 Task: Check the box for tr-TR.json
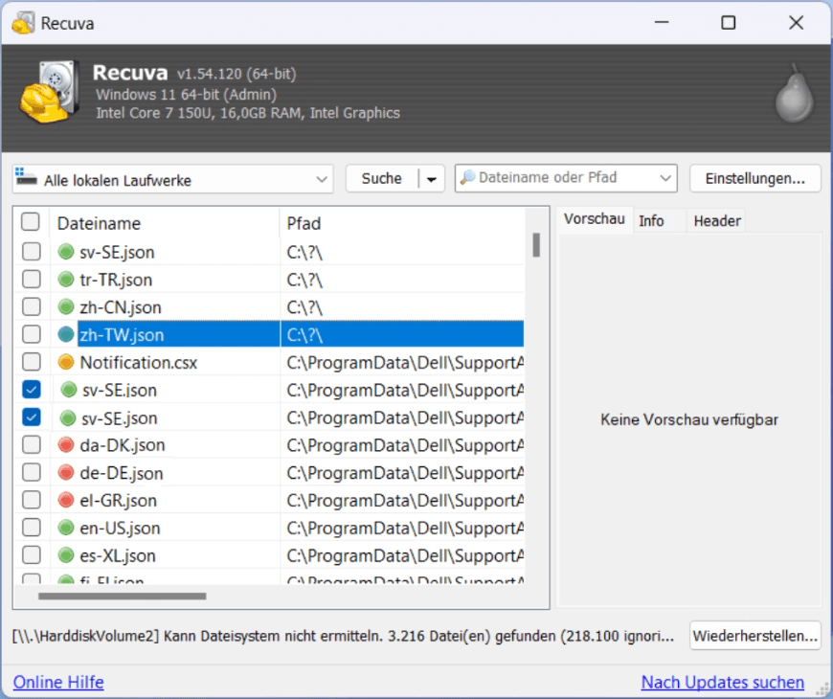[x=32, y=279]
